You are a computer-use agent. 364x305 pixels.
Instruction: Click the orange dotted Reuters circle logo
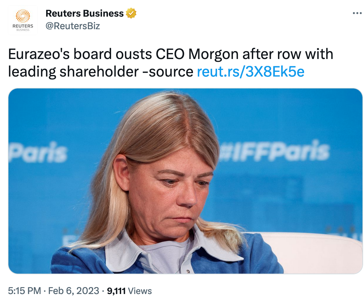[x=23, y=16]
